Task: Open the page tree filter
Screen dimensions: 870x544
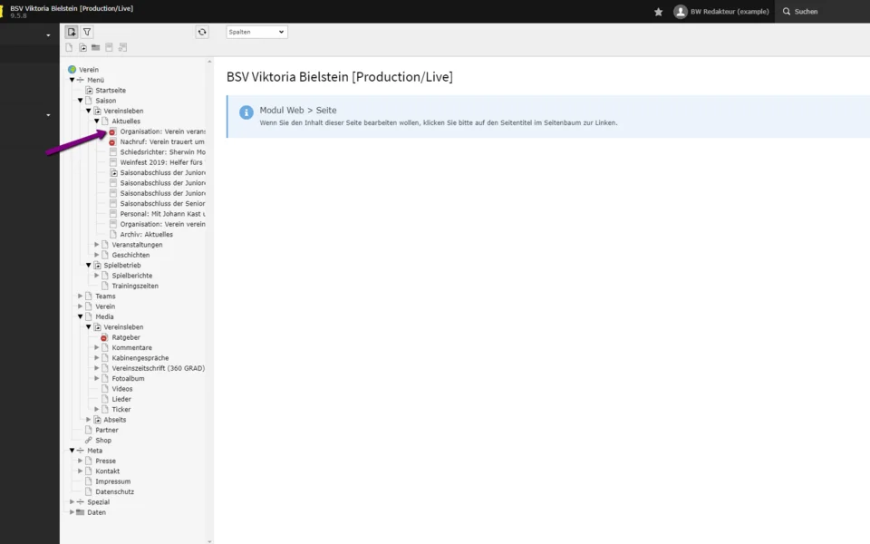Action: pyautogui.click(x=87, y=32)
